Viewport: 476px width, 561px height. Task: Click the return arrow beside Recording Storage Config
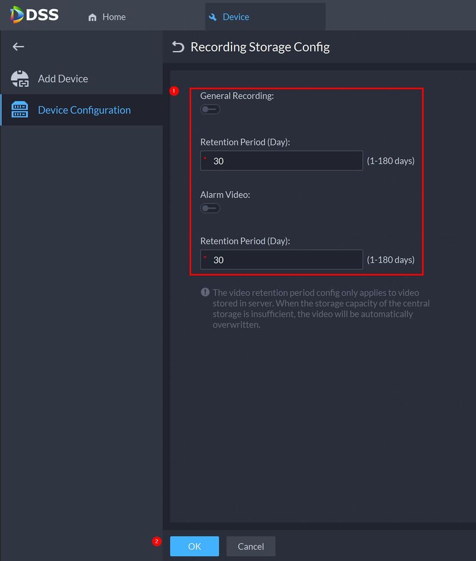coord(178,47)
